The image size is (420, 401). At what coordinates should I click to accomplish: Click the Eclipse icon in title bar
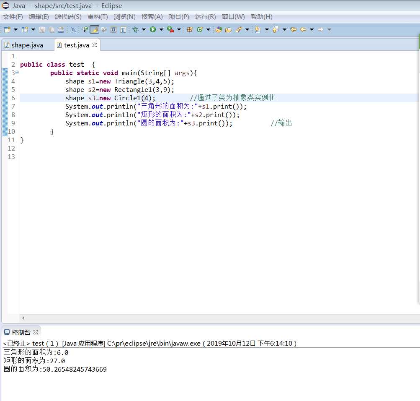pos(5,5)
